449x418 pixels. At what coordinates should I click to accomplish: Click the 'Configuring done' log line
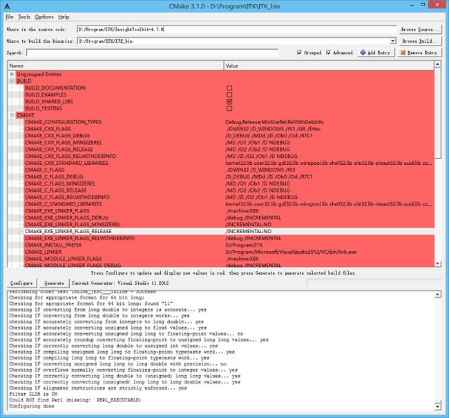coord(32,406)
